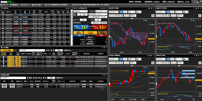202x101 pixels.
Task: Toggle sell checkbox in position inquiry filter
Action: (x=47, y=50)
